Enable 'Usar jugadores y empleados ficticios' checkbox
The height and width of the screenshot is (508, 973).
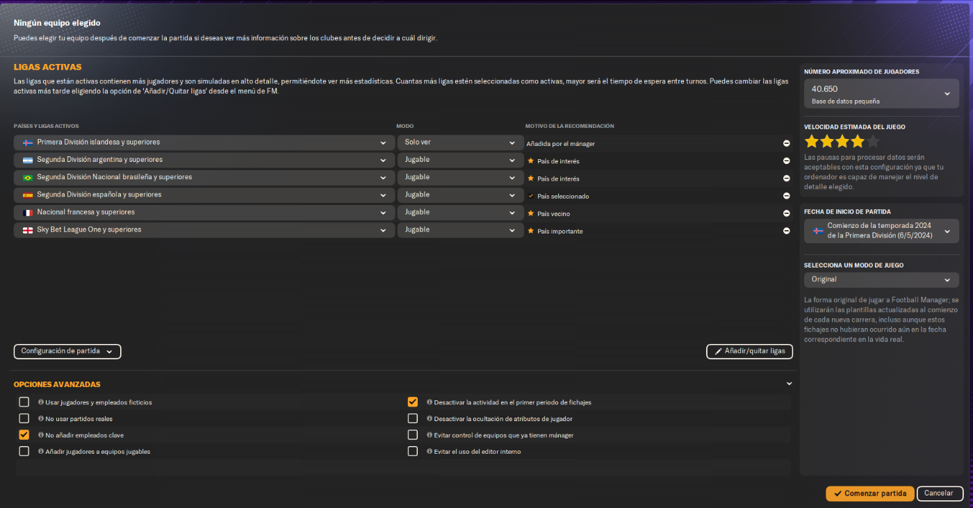coord(24,402)
